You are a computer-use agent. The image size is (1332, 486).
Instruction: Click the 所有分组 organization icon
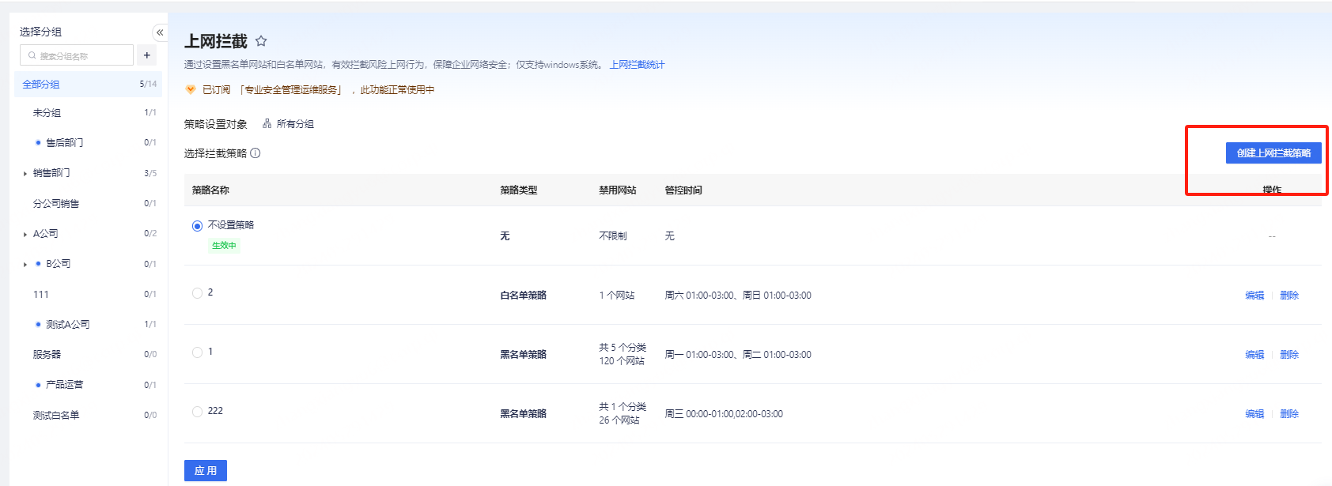(x=267, y=124)
